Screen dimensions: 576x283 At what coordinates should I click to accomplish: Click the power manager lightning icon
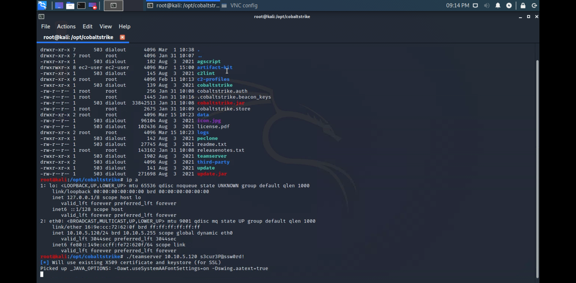click(509, 6)
